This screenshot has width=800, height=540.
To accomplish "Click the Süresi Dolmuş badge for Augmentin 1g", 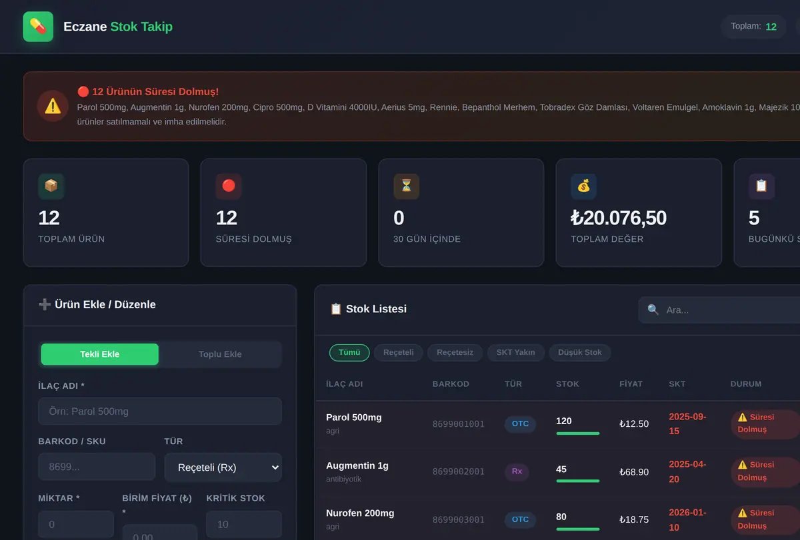I will pyautogui.click(x=765, y=471).
